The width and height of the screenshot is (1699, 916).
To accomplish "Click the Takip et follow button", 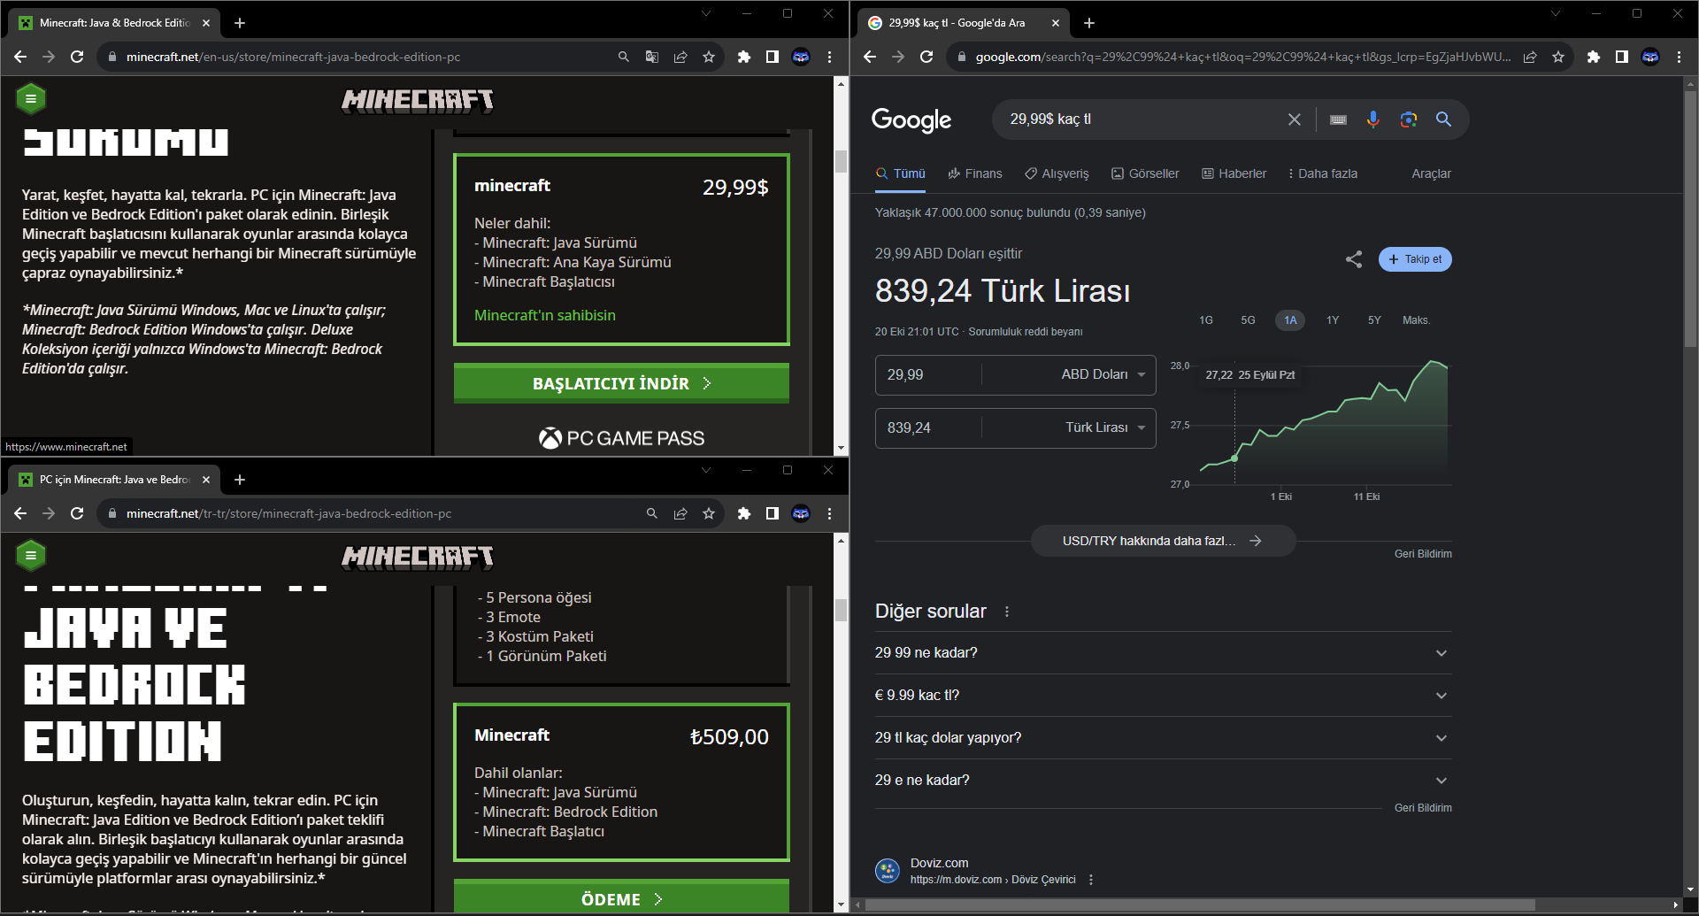I will click(1415, 259).
